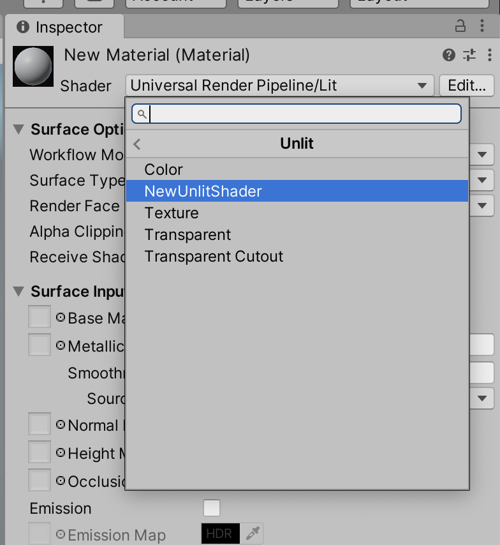Click the material sphere preview thumbnail
The width and height of the screenshot is (500, 545).
[33, 66]
